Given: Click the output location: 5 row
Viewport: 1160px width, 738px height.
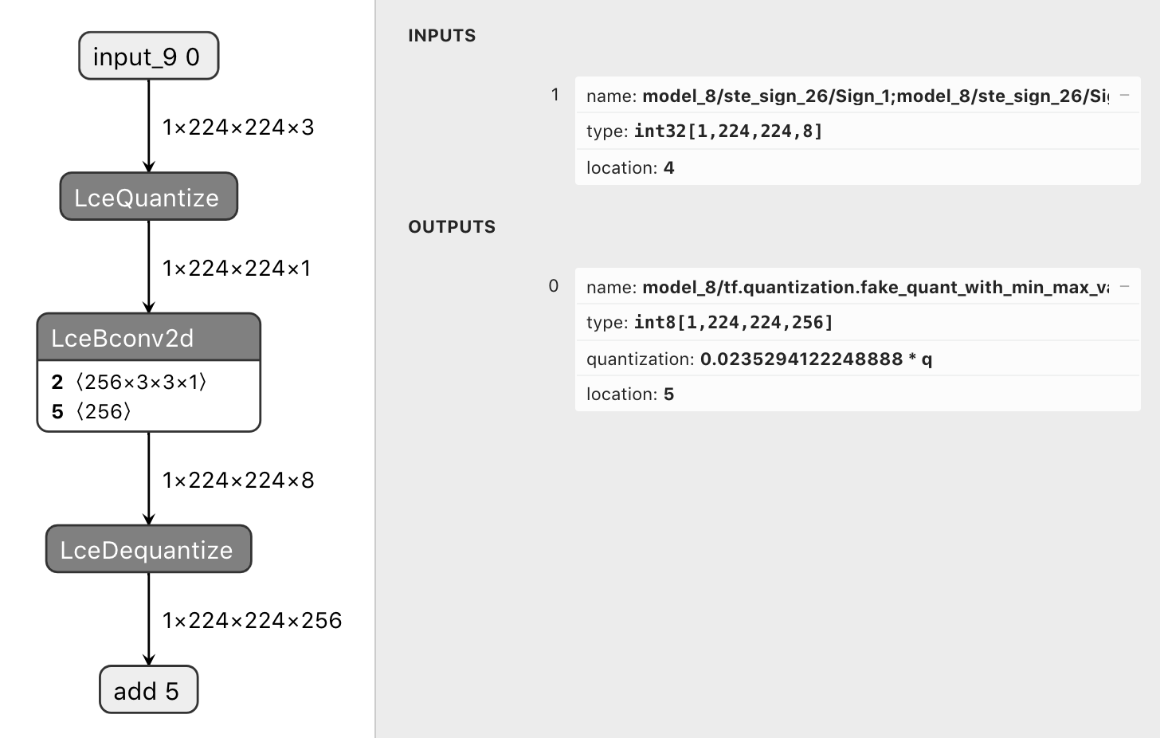Looking at the screenshot, I should click(x=858, y=394).
